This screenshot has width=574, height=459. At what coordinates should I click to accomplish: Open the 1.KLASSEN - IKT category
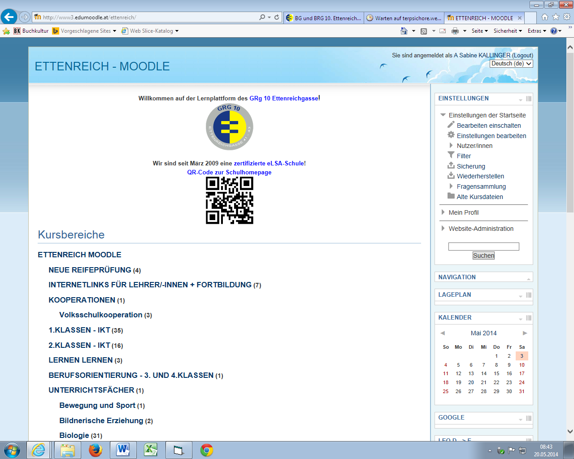[79, 330]
